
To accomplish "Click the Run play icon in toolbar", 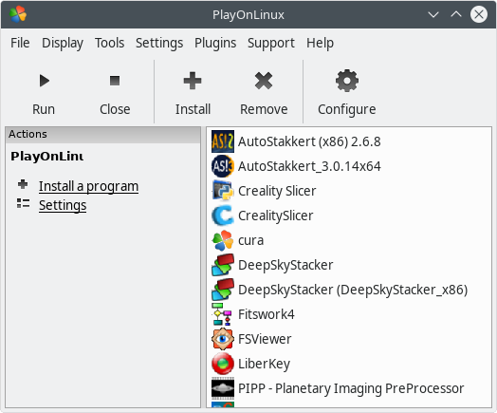I will pos(45,81).
